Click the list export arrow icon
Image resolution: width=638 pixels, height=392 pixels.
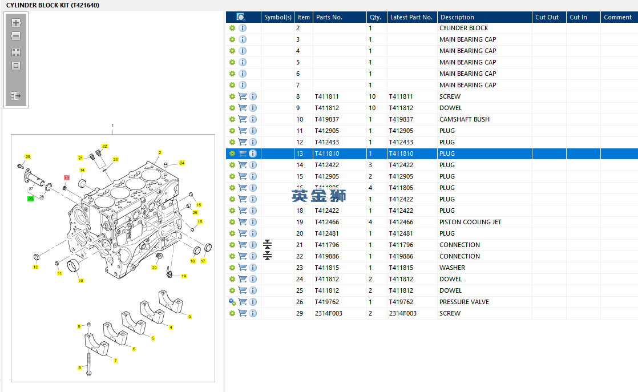[x=16, y=96]
